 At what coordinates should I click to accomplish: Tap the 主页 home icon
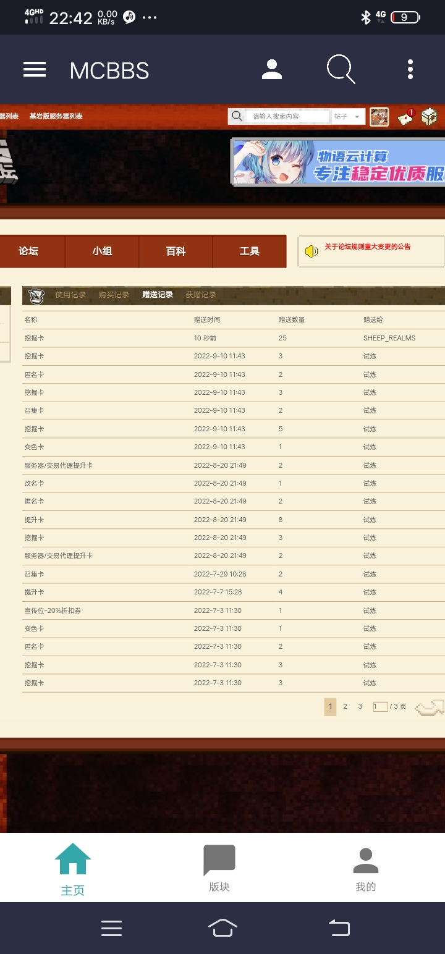point(73,859)
